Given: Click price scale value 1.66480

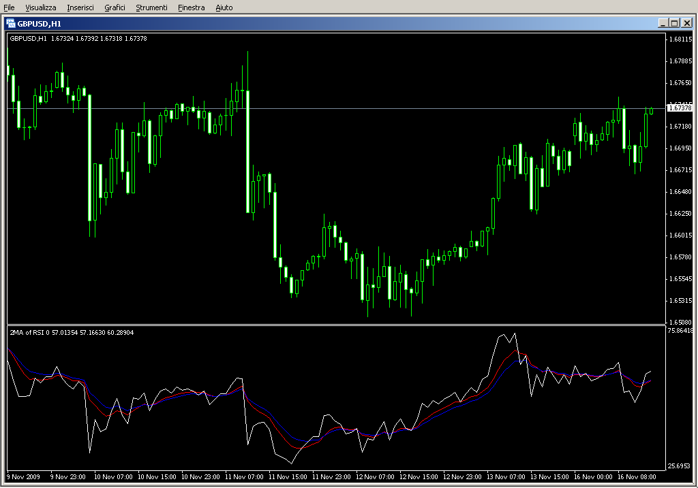Looking at the screenshot, I should [681, 191].
